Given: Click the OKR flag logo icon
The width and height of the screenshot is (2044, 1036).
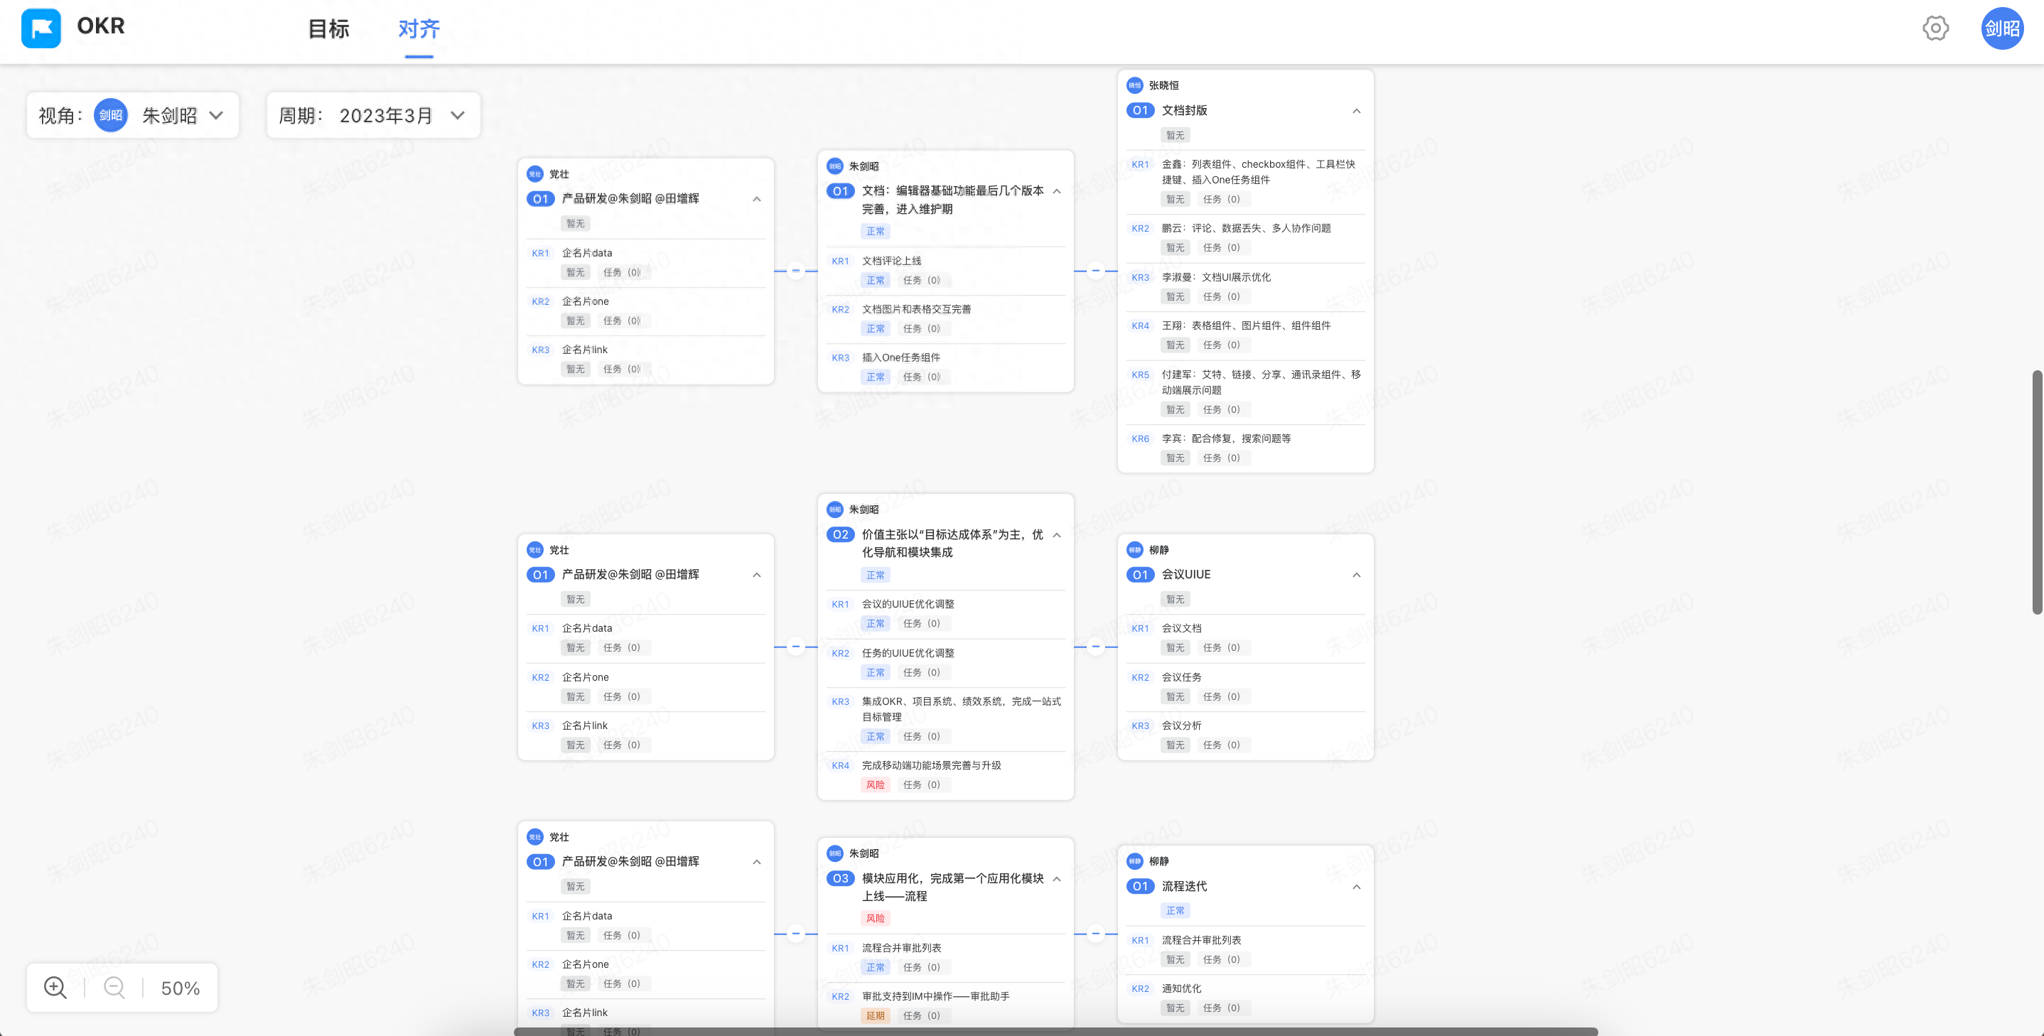Looking at the screenshot, I should pos(41,28).
